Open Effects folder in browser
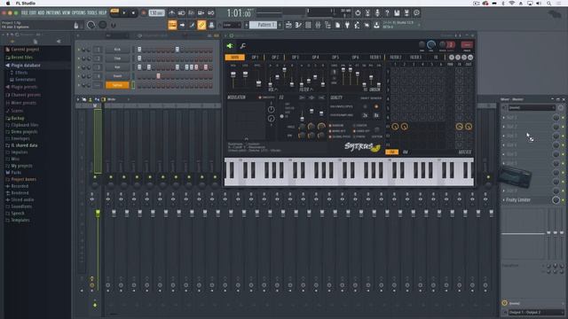The image size is (568, 319). point(21,73)
